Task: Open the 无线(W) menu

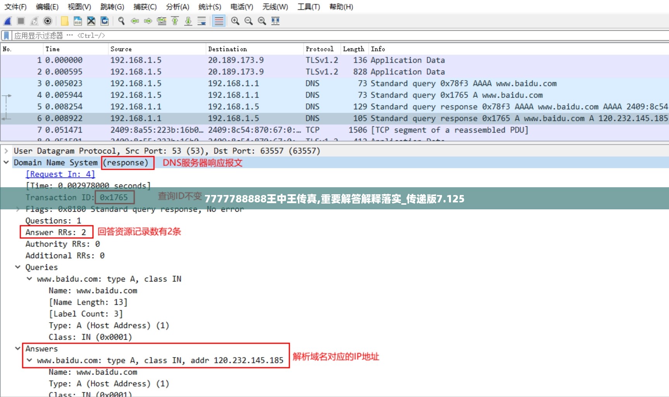Action: [275, 7]
